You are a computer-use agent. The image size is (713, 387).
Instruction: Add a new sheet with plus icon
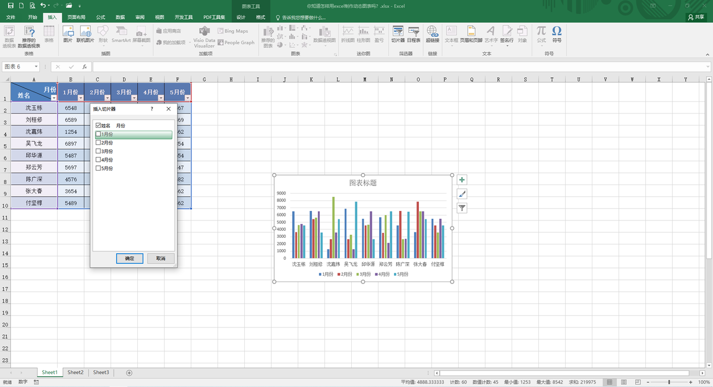129,373
